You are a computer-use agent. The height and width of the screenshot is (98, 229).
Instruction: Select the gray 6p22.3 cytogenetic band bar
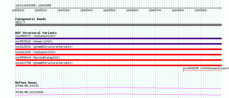[118, 25]
